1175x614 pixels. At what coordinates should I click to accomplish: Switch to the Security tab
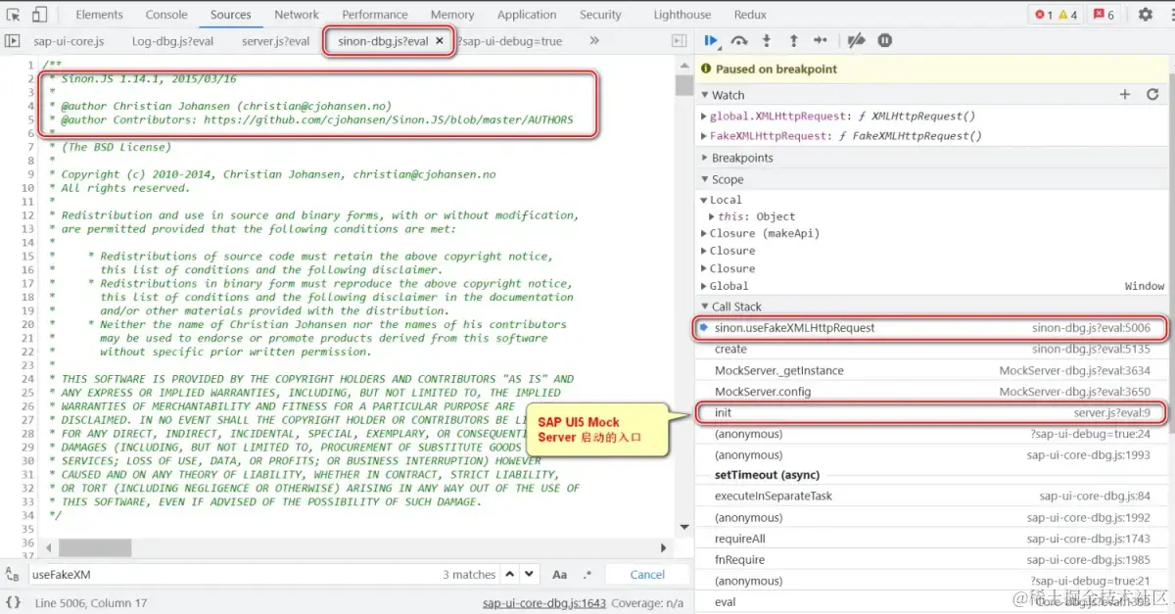pos(600,15)
